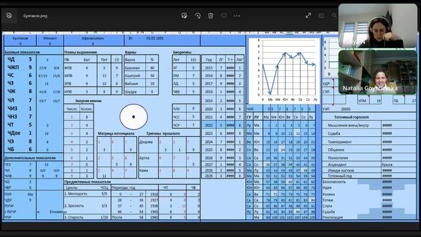Select the 'Крыса' value cell
Screen dimensions: 421x237
point(387,165)
